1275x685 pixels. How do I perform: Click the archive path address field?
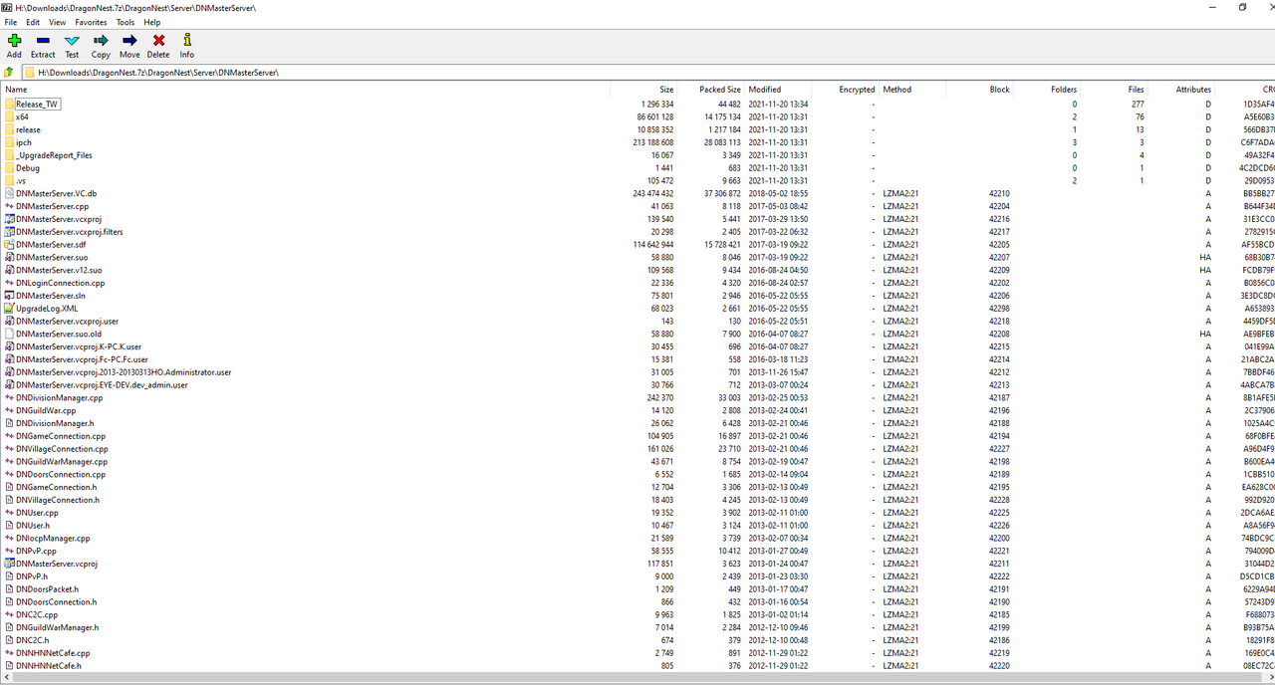pyautogui.click(x=645, y=73)
